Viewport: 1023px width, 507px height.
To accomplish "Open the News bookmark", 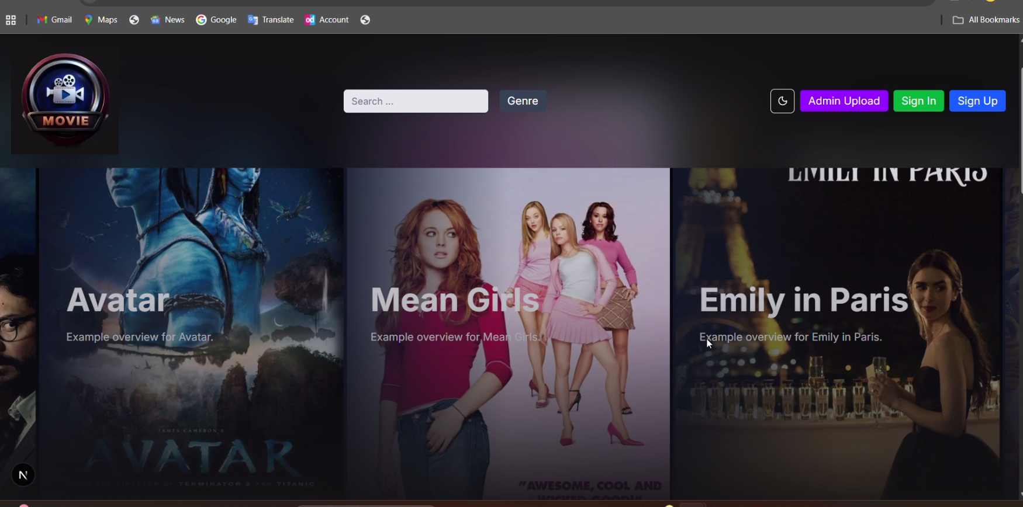I will click(168, 20).
